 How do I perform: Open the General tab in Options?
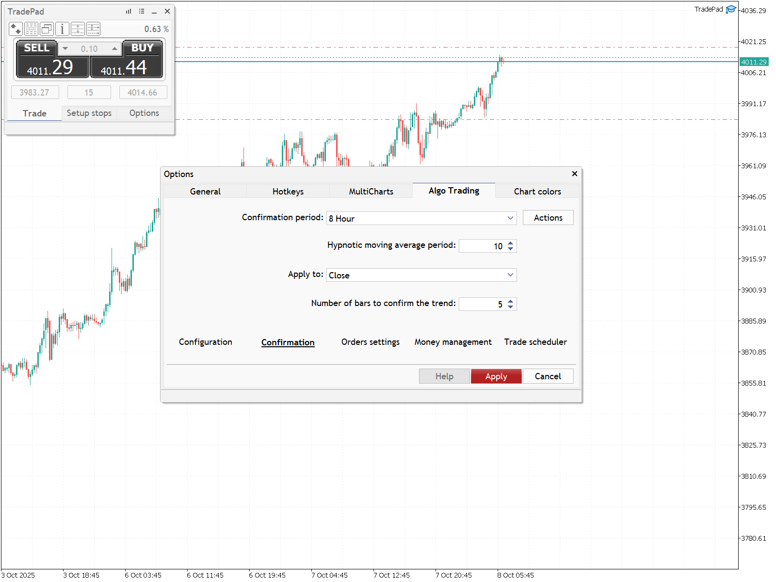pyautogui.click(x=205, y=191)
